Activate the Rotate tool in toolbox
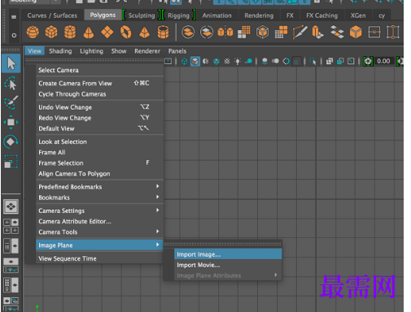The image size is (411, 312). (11, 141)
